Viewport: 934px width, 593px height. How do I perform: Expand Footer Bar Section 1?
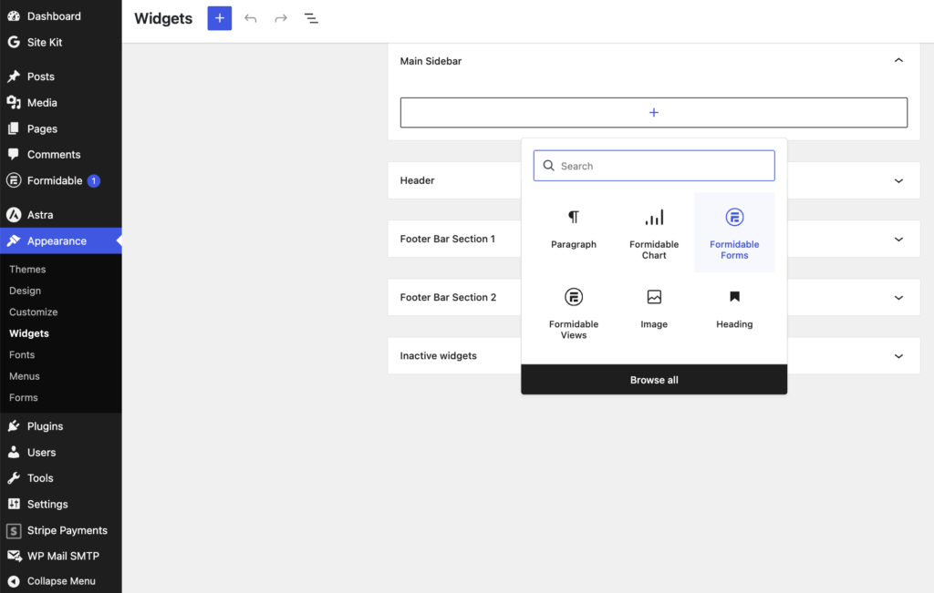898,239
